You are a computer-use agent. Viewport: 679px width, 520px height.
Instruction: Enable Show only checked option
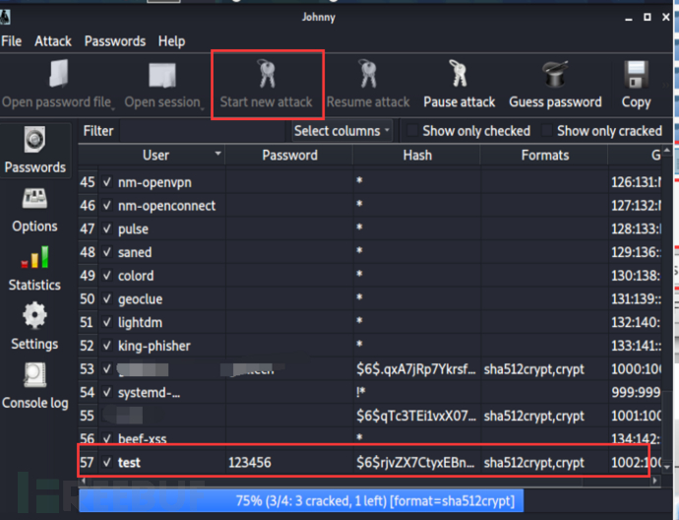coord(412,131)
